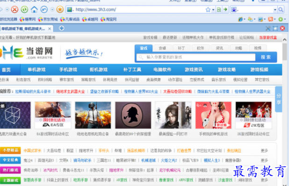Open the 2K专区 promotion thumbnail
Screen dimensions: 290x186
(254, 115)
